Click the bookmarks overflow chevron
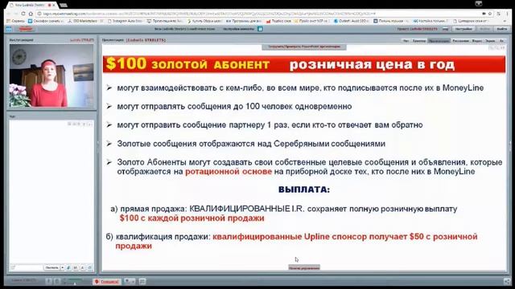 pyautogui.click(x=505, y=21)
